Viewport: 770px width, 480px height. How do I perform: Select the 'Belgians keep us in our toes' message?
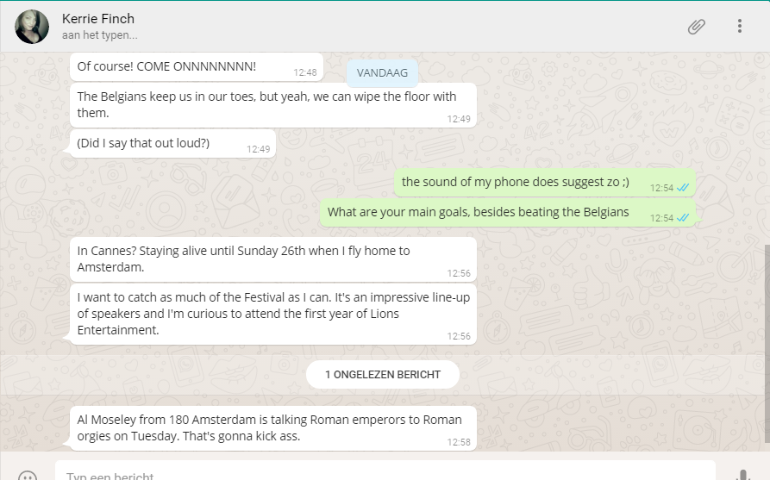pyautogui.click(x=267, y=104)
